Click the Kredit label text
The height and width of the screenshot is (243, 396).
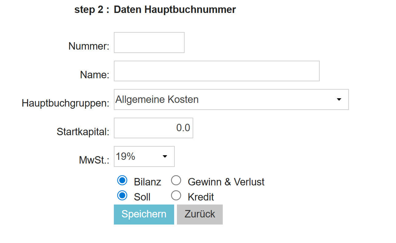click(x=201, y=197)
